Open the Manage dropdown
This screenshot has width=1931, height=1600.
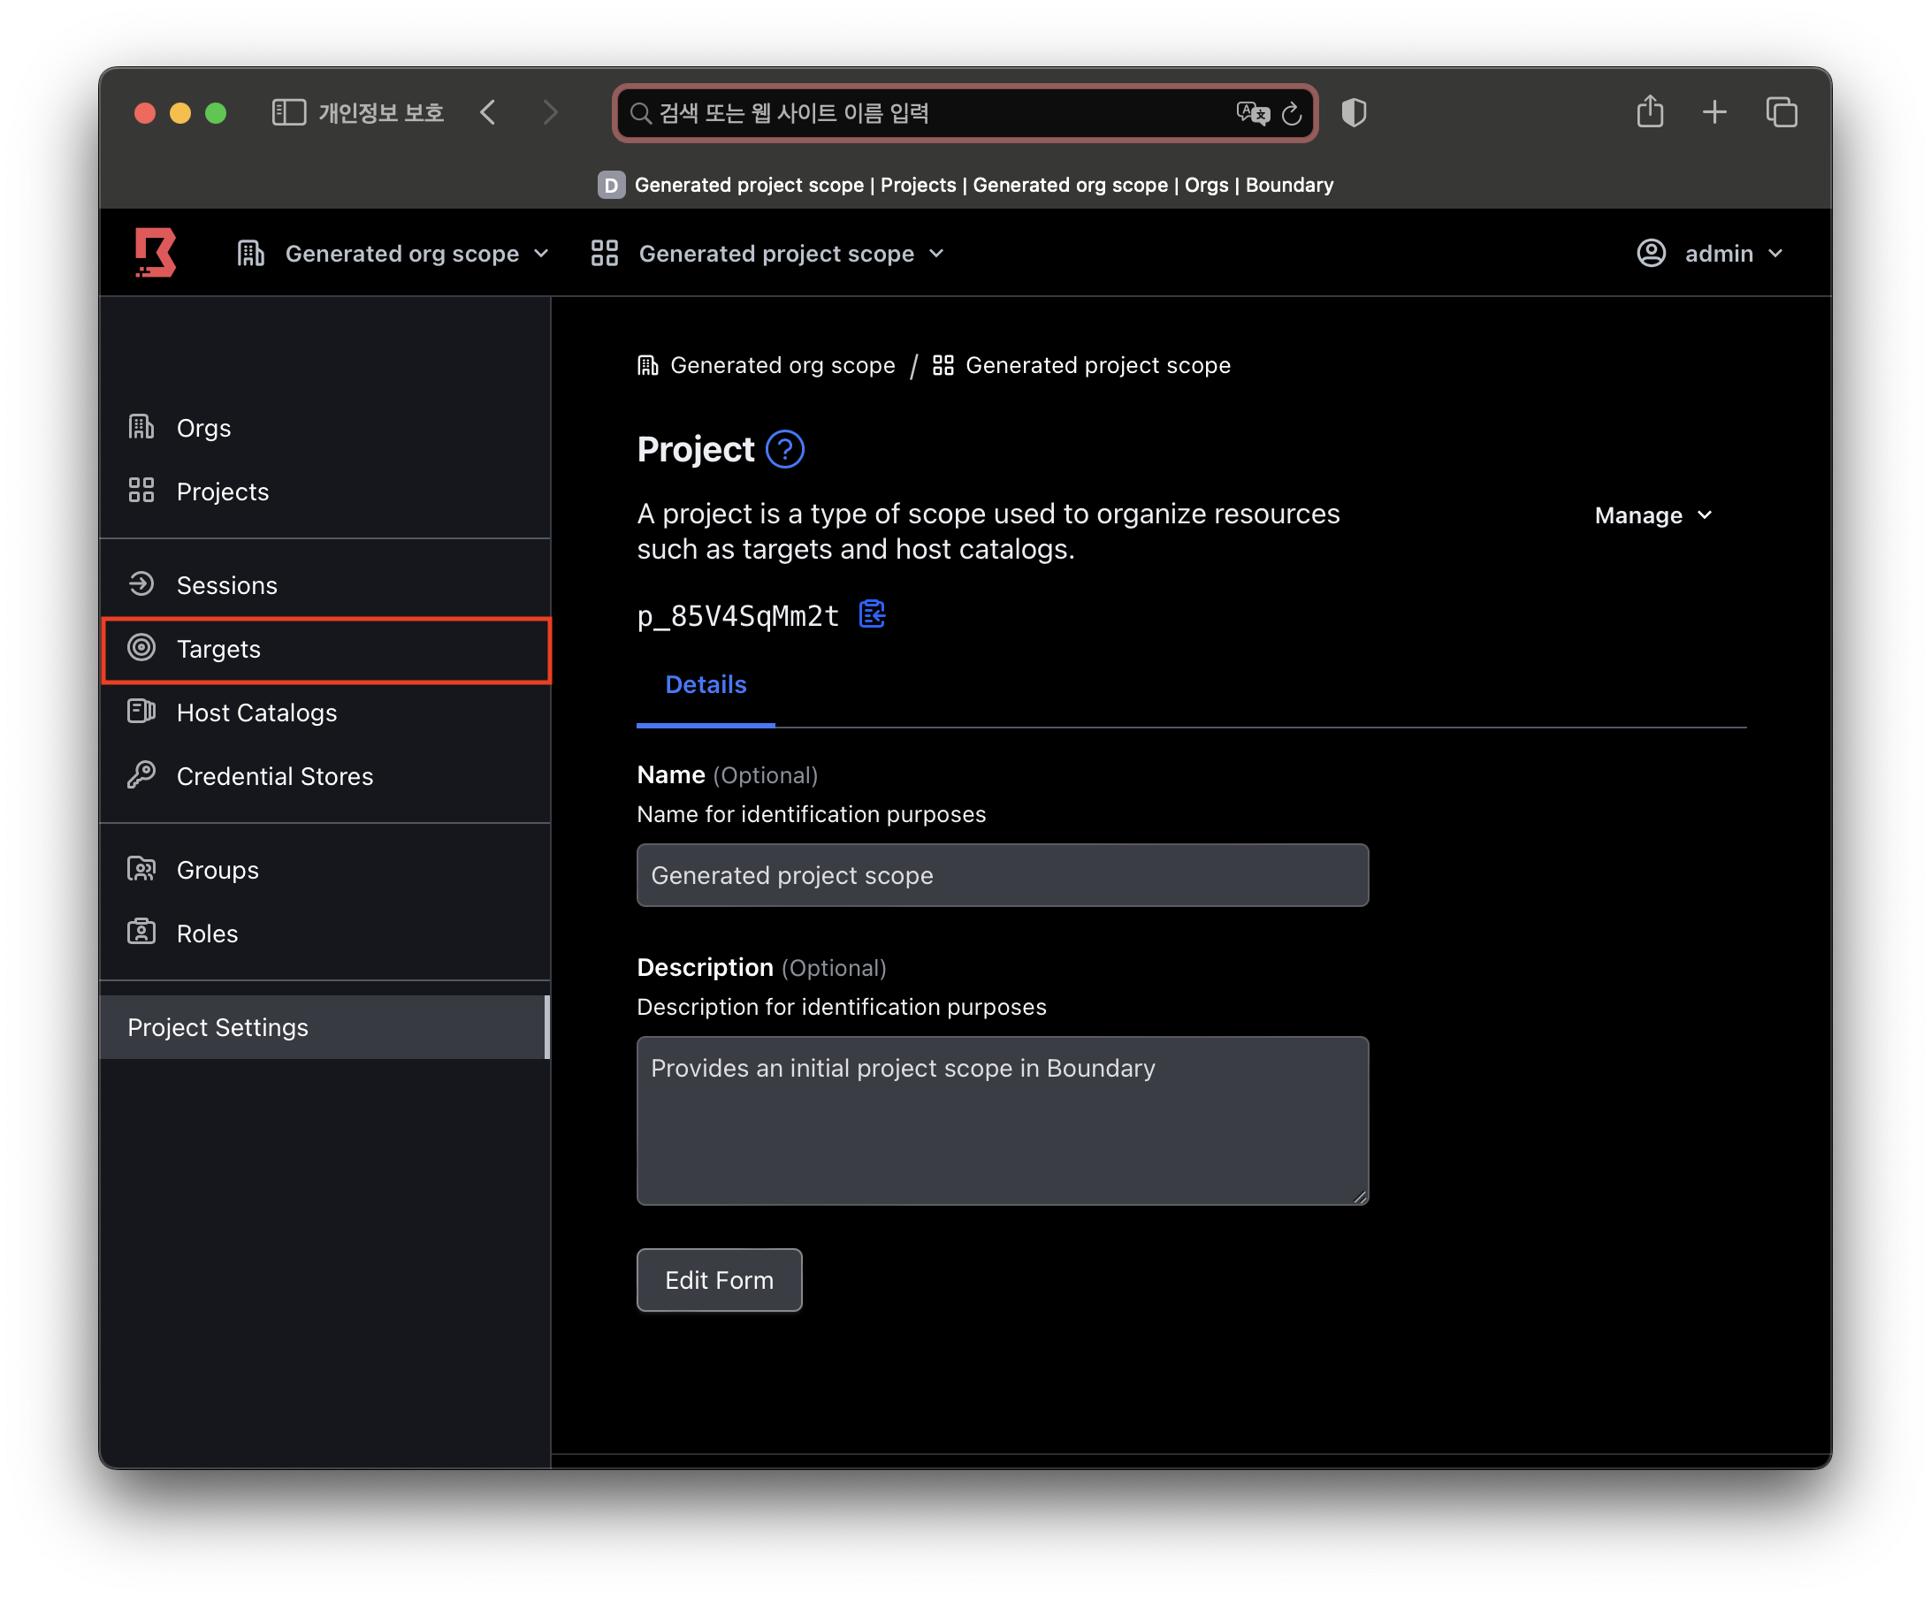pyautogui.click(x=1652, y=515)
